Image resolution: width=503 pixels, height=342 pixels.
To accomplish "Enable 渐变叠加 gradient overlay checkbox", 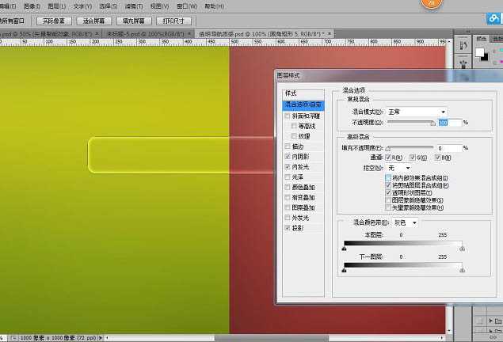I will point(288,197).
